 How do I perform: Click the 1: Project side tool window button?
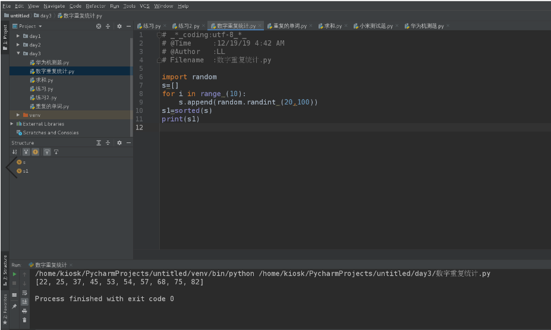(x=5, y=37)
